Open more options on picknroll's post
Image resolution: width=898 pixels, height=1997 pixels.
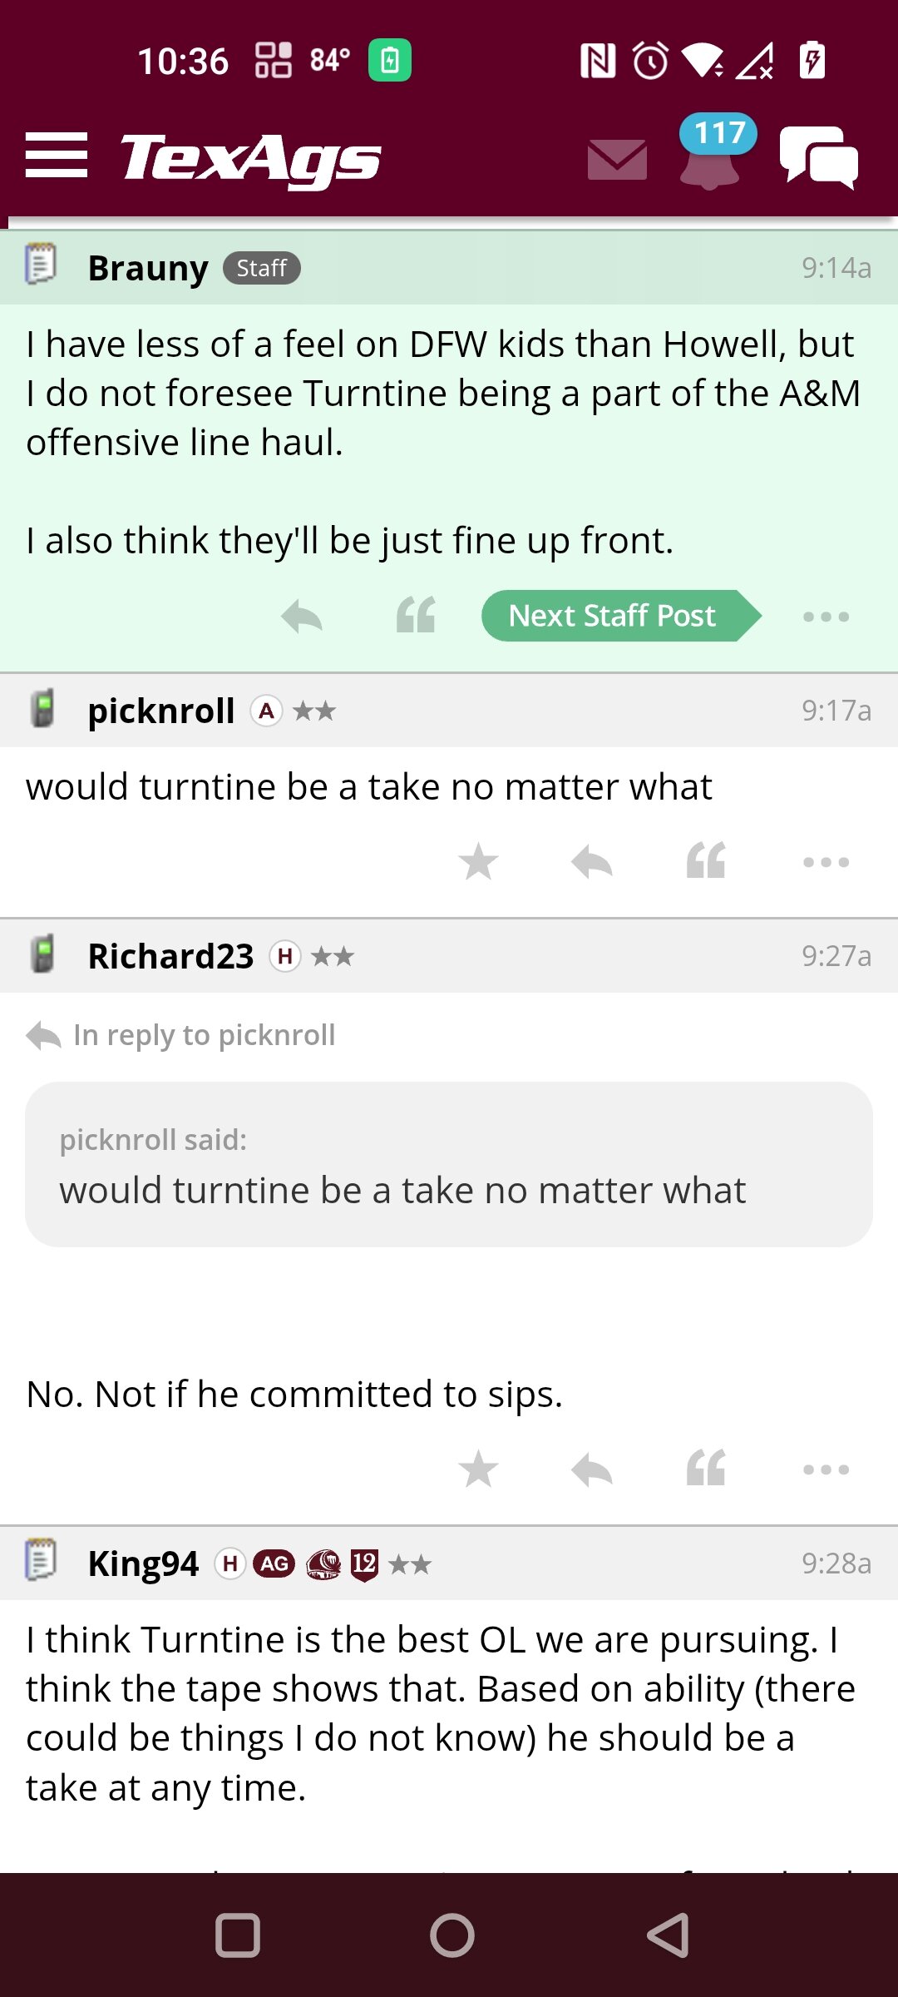click(x=826, y=862)
